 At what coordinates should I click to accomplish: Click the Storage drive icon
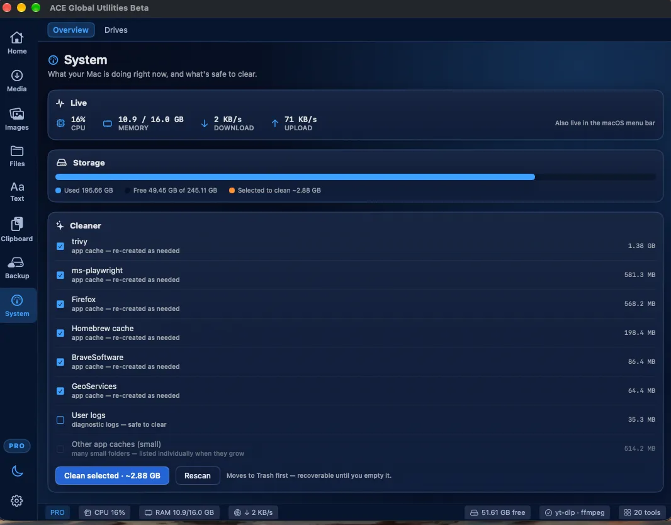62,162
